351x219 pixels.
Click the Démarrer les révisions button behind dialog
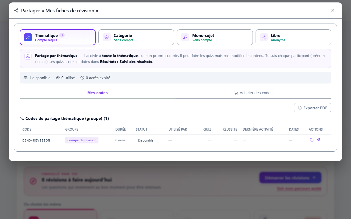click(290, 178)
